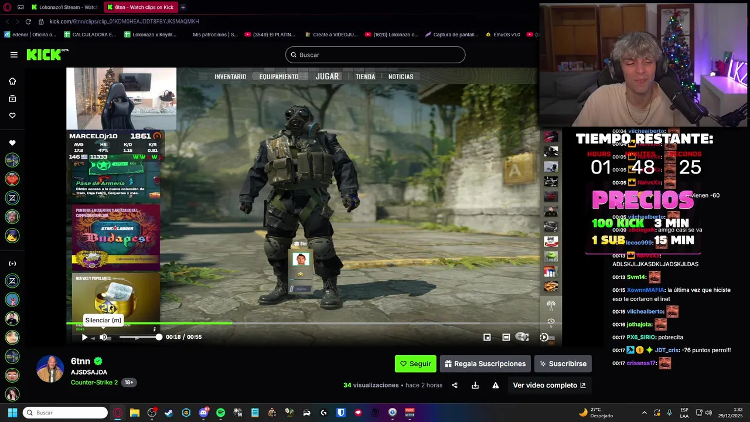
Task: Open the Opera GX menu icon
Action: (x=7, y=7)
